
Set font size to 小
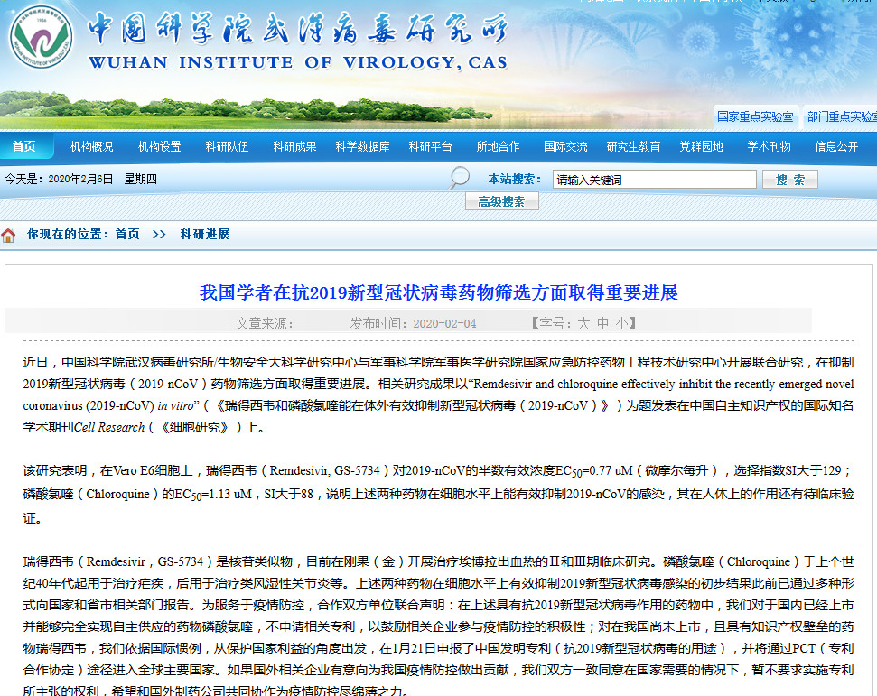[x=621, y=323]
